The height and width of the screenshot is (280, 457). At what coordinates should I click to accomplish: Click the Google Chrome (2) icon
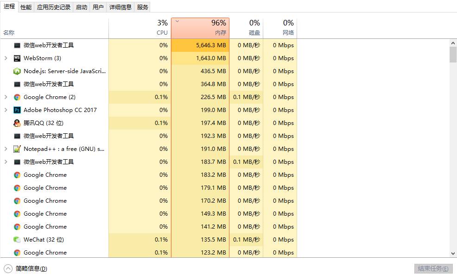pos(17,97)
